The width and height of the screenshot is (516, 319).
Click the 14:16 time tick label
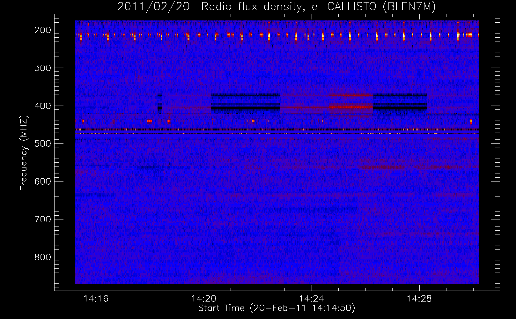pos(96,299)
